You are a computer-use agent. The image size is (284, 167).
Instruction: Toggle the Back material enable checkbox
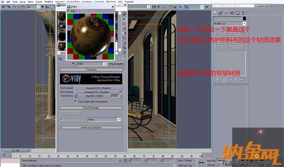[121, 92]
